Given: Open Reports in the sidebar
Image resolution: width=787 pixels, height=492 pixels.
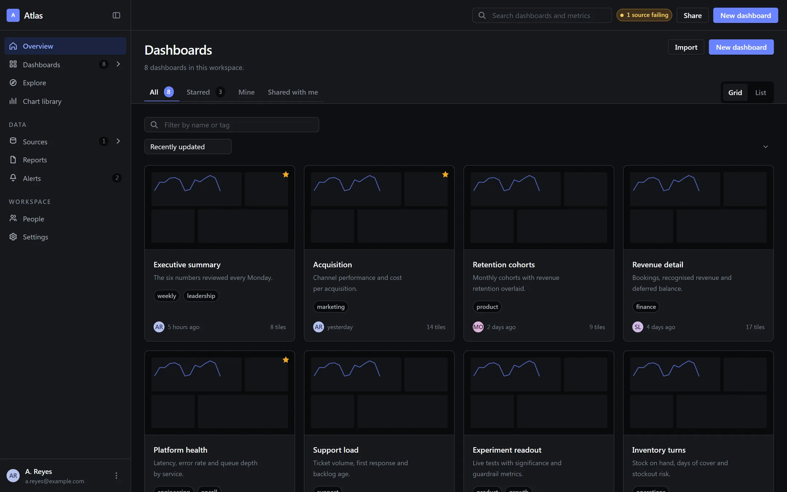Looking at the screenshot, I should click(65, 160).
